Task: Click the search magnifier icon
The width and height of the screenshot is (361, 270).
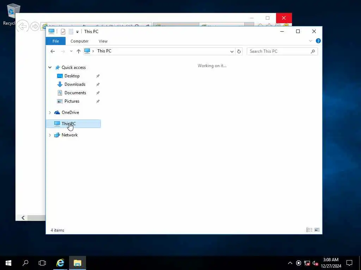Action: (313, 51)
